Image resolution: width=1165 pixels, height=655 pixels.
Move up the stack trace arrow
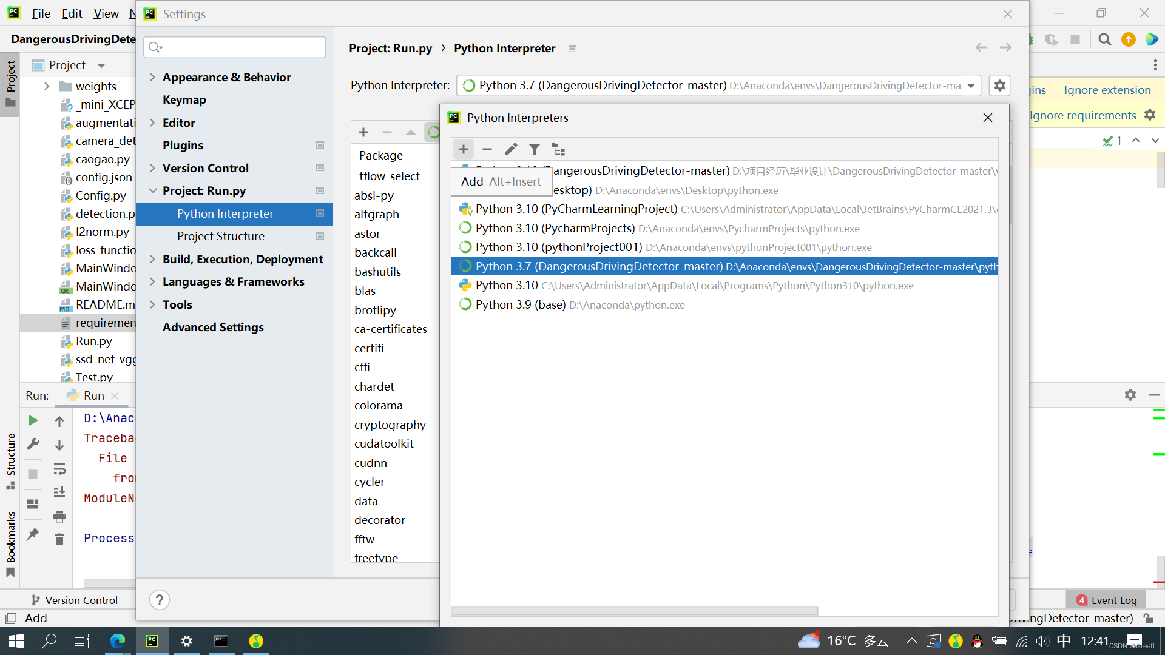tap(59, 421)
